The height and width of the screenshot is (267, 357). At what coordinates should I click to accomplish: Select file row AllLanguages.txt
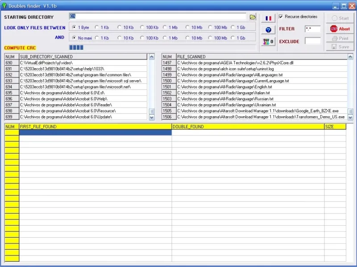click(x=254, y=75)
